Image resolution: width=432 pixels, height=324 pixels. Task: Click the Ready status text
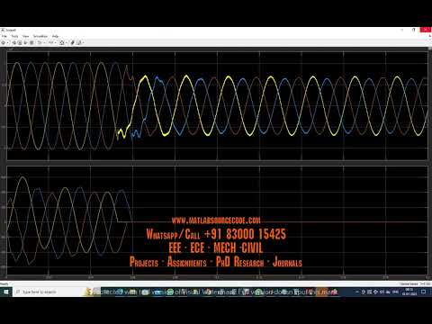point(4,283)
